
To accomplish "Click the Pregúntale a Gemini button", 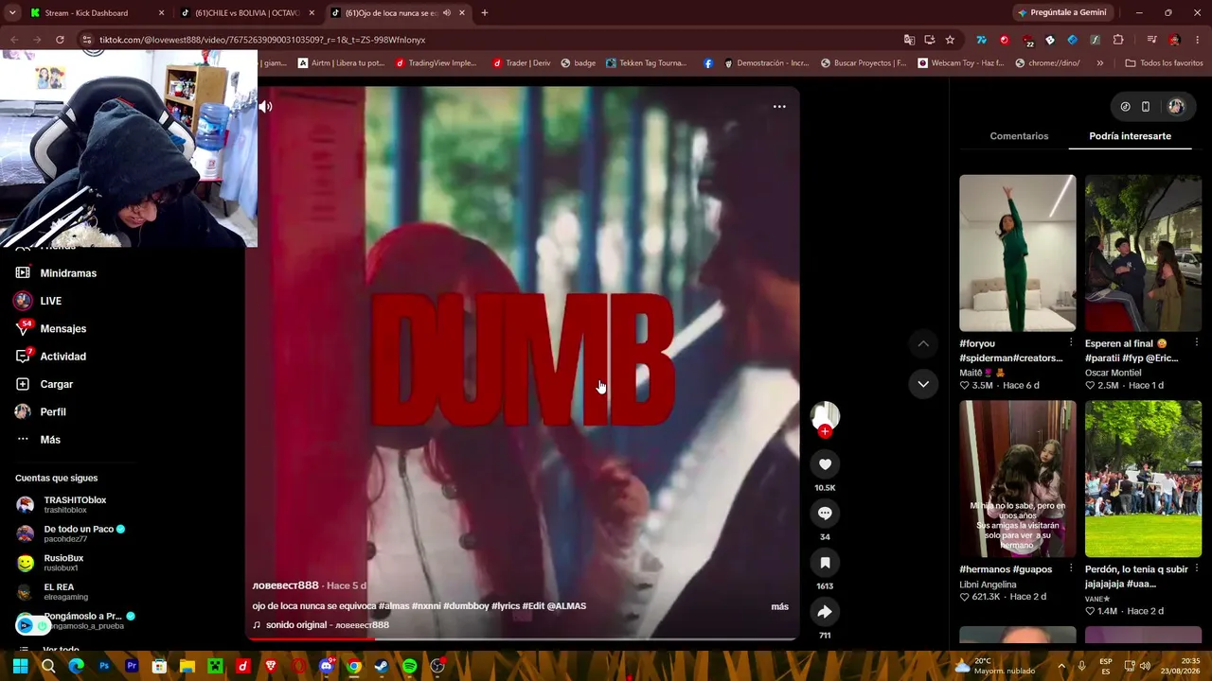I will [x=1062, y=13].
